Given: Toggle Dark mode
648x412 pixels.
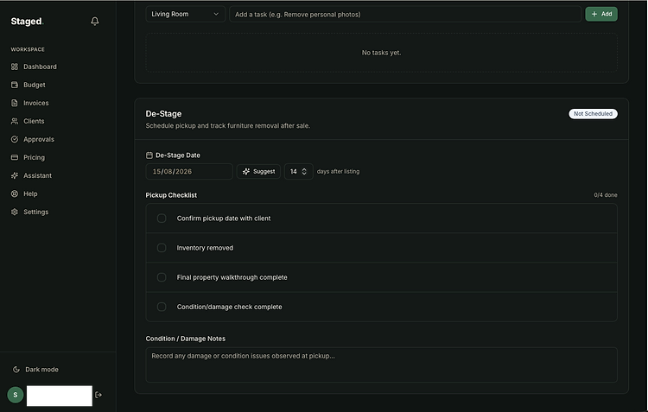Looking at the screenshot, I should pyautogui.click(x=35, y=370).
